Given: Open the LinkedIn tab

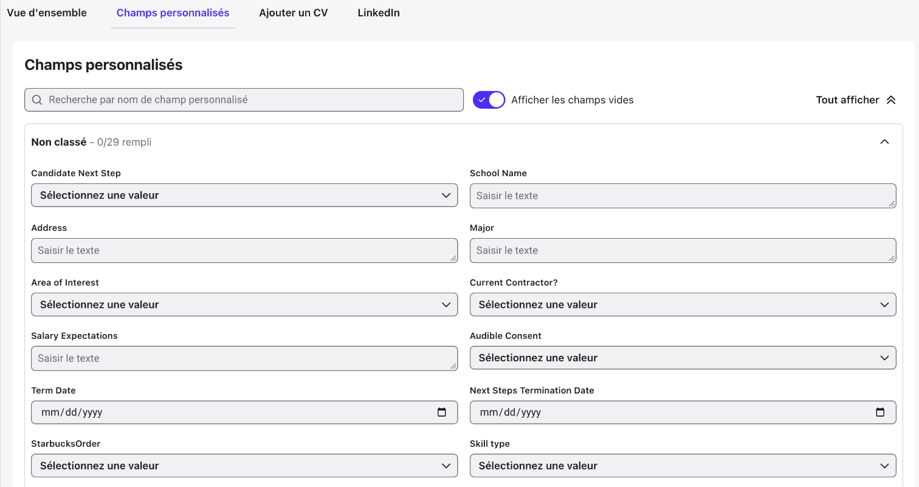Looking at the screenshot, I should [x=378, y=13].
